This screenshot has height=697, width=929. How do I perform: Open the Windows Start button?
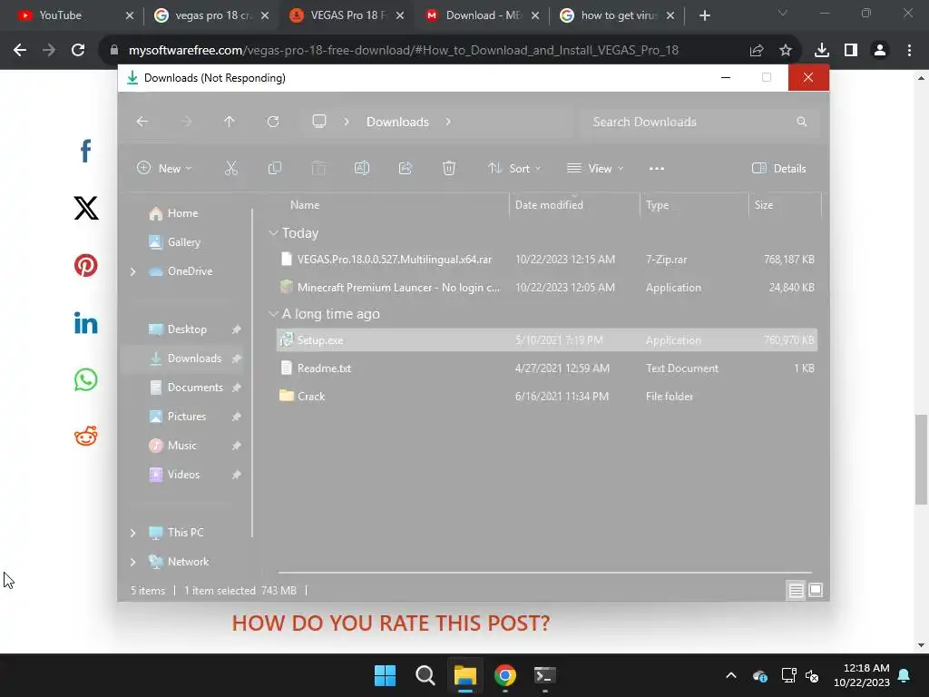tap(385, 675)
